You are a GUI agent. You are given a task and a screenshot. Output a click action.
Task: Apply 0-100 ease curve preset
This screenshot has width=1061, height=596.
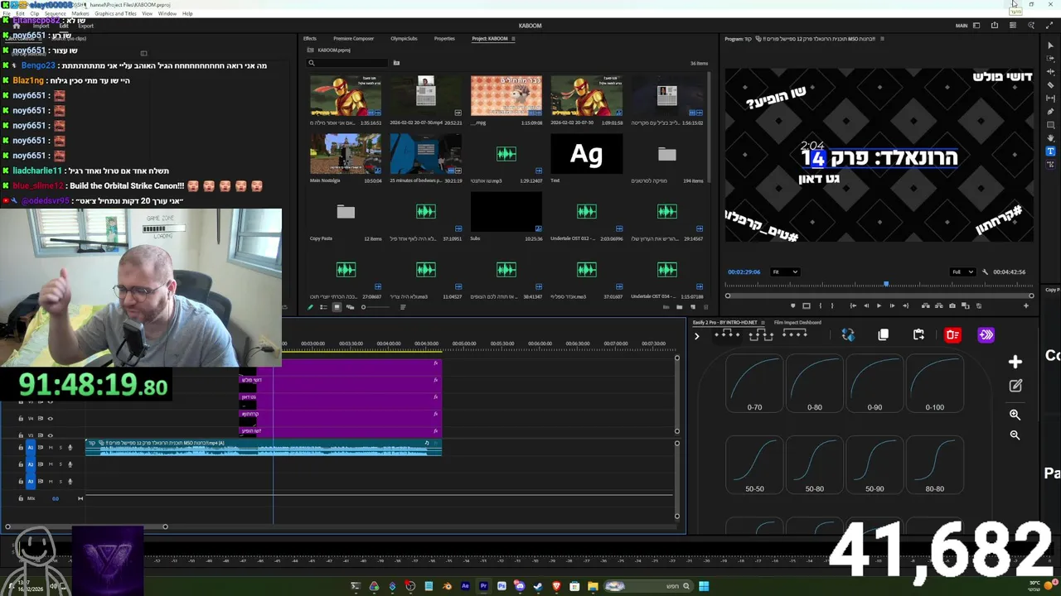tap(934, 383)
